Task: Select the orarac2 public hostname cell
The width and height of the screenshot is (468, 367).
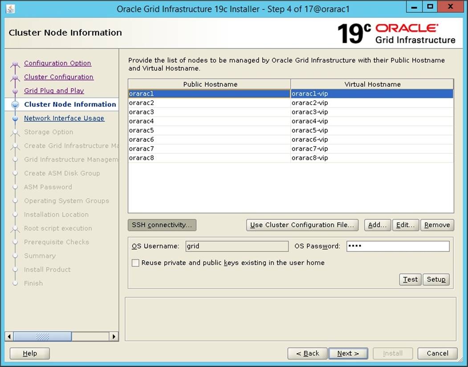Action: (210, 103)
